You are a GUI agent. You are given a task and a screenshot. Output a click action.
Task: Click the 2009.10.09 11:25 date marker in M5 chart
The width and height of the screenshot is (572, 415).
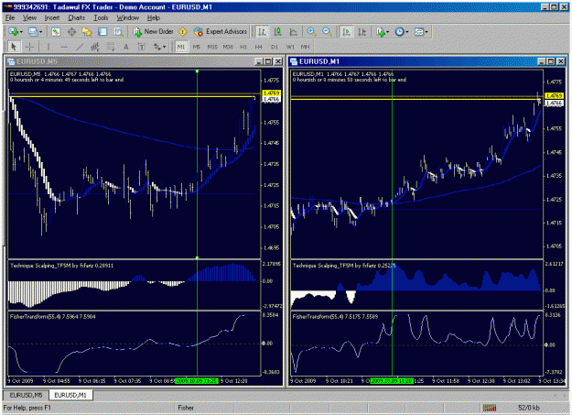[197, 381]
